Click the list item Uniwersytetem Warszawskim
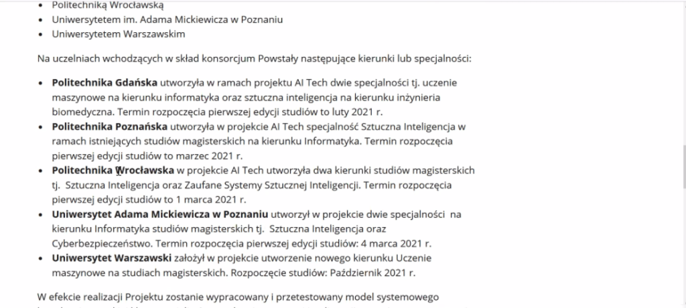This screenshot has width=686, height=308. [119, 34]
